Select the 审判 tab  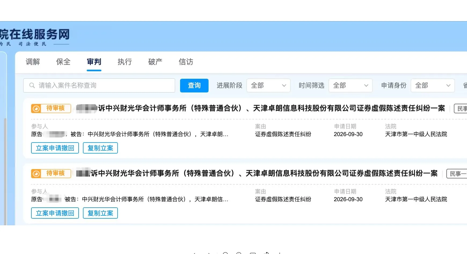94,62
